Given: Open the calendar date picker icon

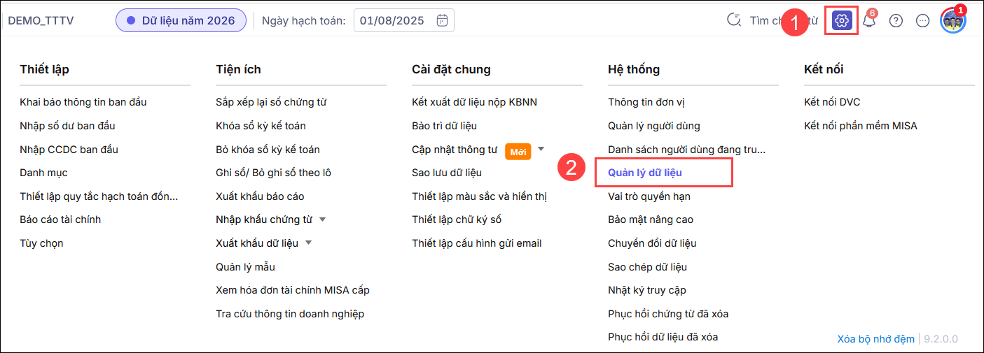Looking at the screenshot, I should coord(442,20).
